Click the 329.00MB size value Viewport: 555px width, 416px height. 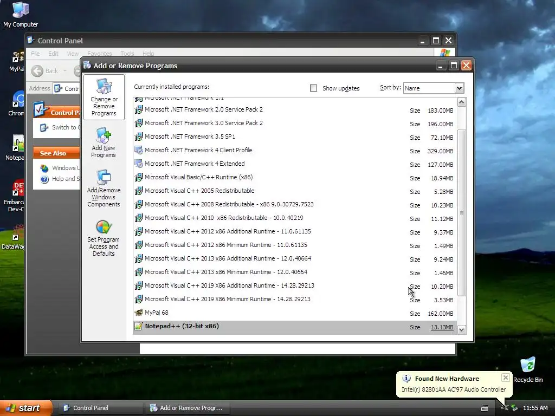click(440, 151)
